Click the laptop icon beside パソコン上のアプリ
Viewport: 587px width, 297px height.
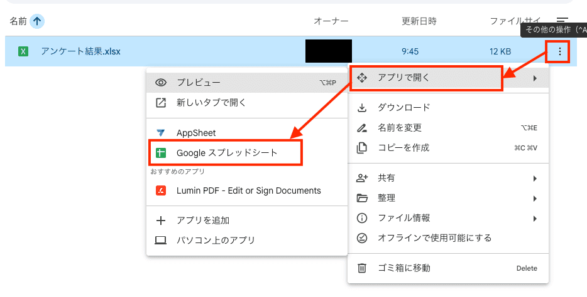point(161,240)
